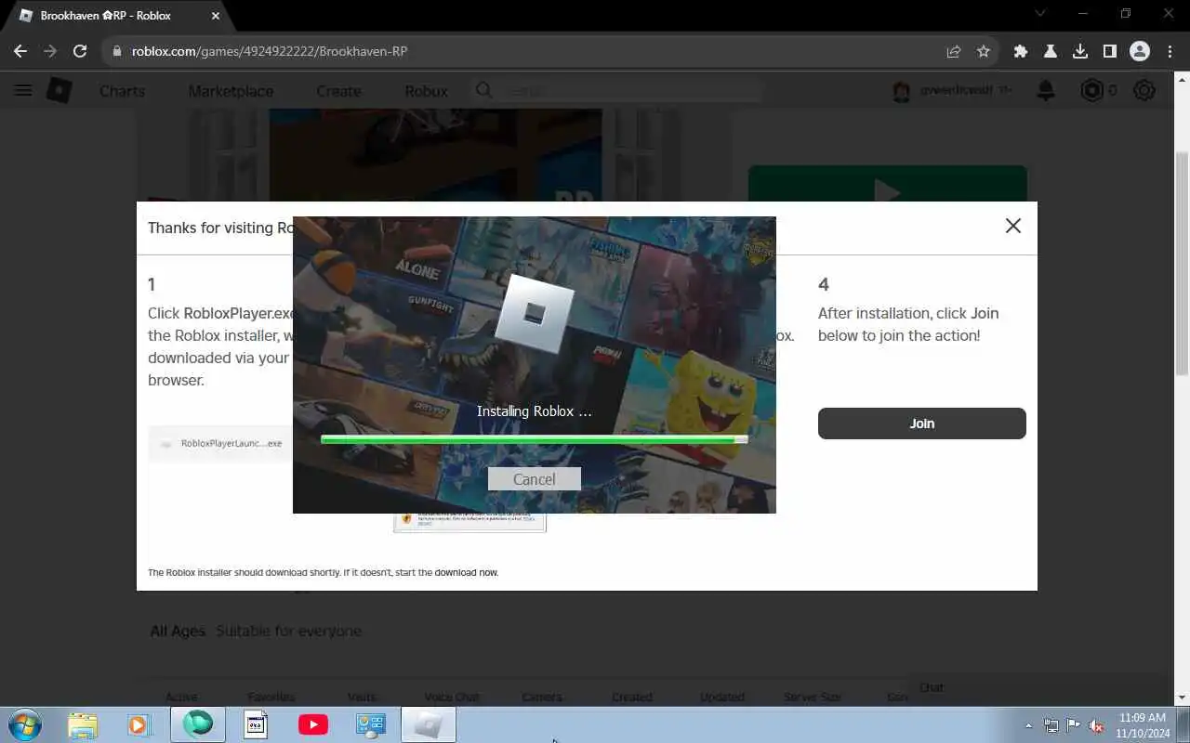This screenshot has width=1190, height=743.
Task: Open the Robux menu item
Action: click(x=426, y=91)
